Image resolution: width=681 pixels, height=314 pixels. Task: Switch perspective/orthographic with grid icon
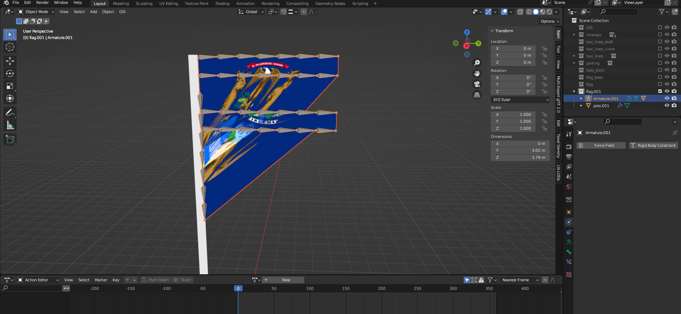pos(477,95)
